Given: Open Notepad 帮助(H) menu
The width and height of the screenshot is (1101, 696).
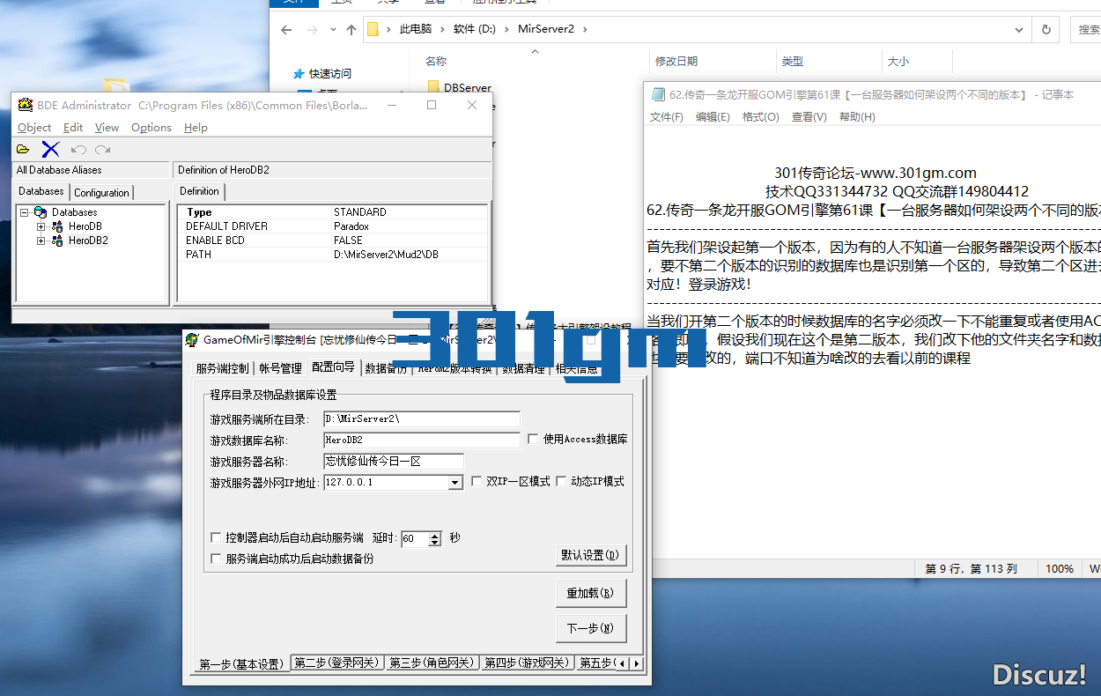Looking at the screenshot, I should pyautogui.click(x=857, y=116).
